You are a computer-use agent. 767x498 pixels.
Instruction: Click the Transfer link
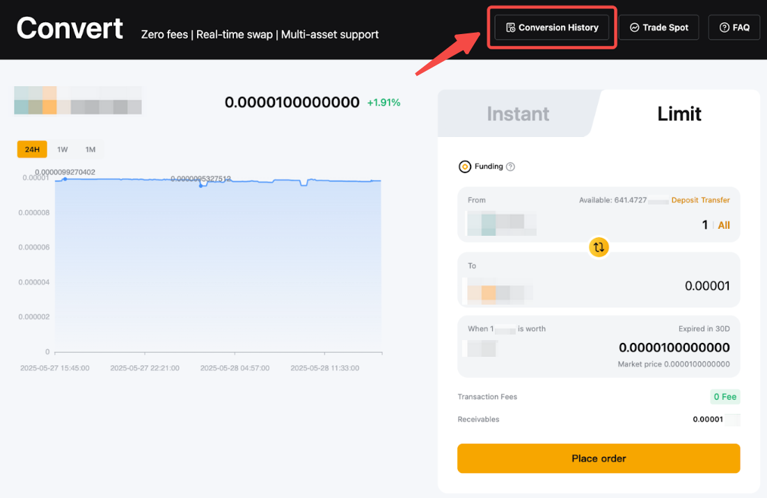click(x=715, y=200)
